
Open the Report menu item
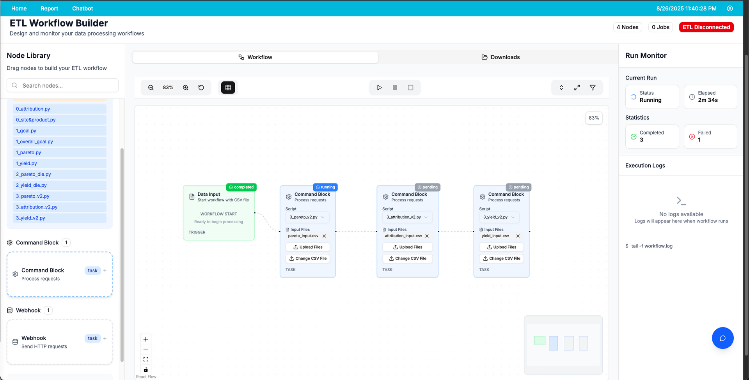point(49,8)
